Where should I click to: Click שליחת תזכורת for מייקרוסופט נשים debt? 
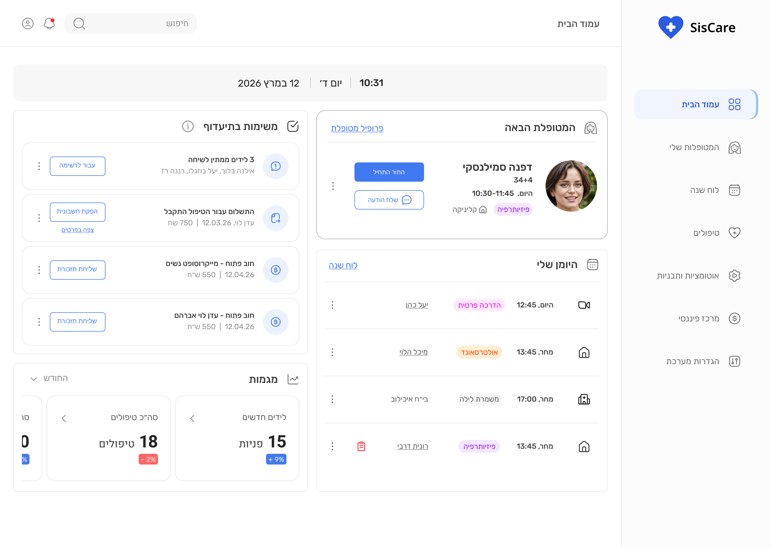[x=78, y=270]
